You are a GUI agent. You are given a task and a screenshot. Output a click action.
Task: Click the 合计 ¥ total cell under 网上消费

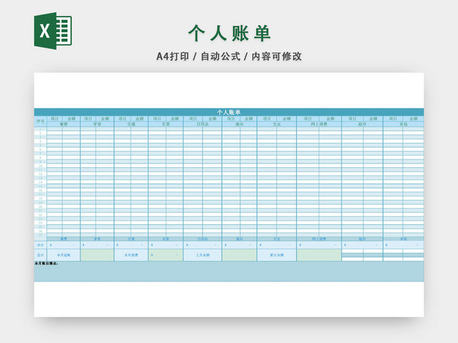pos(319,244)
